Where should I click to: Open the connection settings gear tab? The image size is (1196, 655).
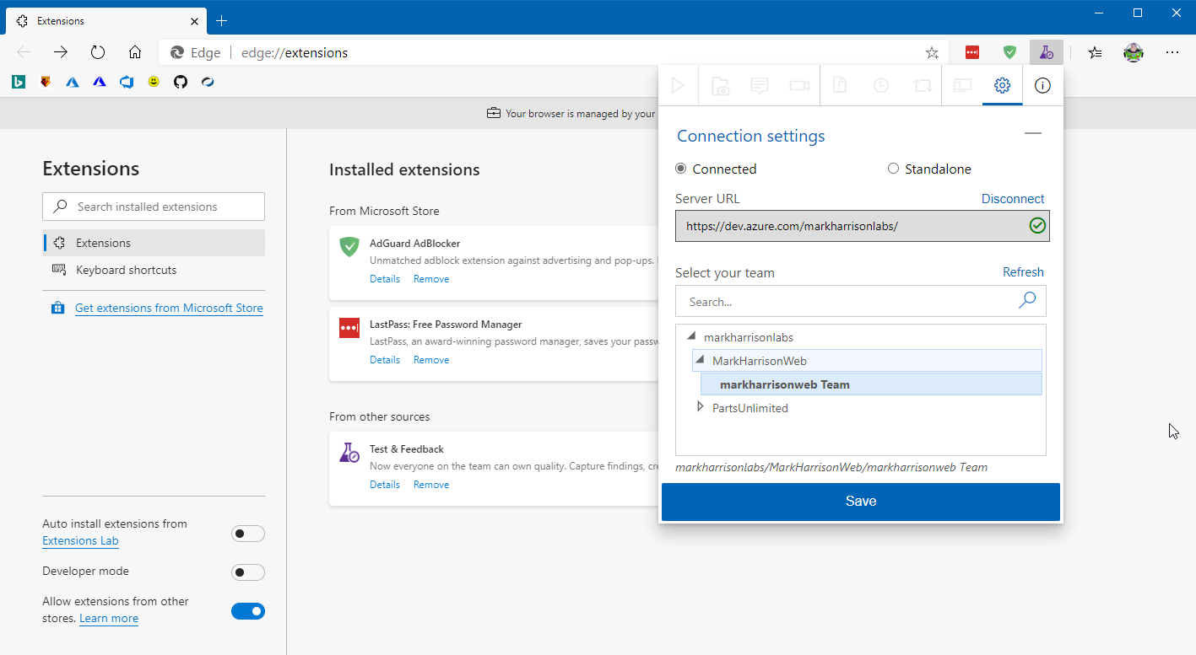click(1002, 85)
